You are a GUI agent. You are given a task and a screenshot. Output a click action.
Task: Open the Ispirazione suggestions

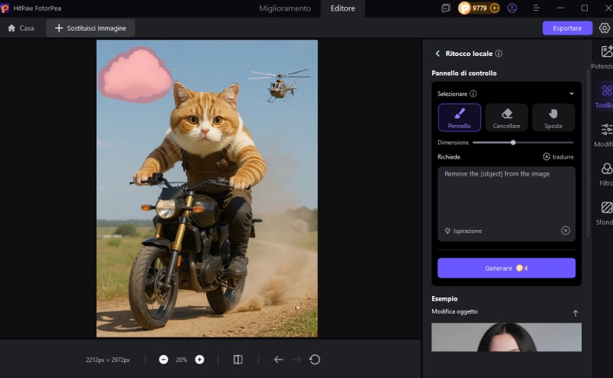pyautogui.click(x=463, y=231)
